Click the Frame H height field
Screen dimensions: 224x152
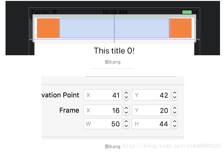click(151, 124)
